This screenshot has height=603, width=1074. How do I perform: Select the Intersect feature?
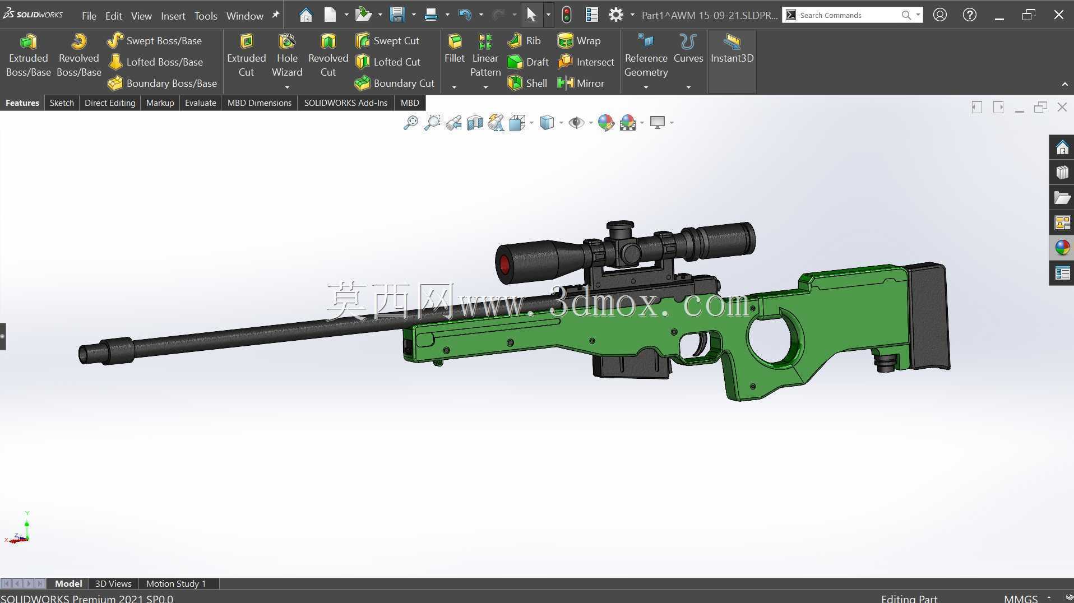(x=586, y=62)
